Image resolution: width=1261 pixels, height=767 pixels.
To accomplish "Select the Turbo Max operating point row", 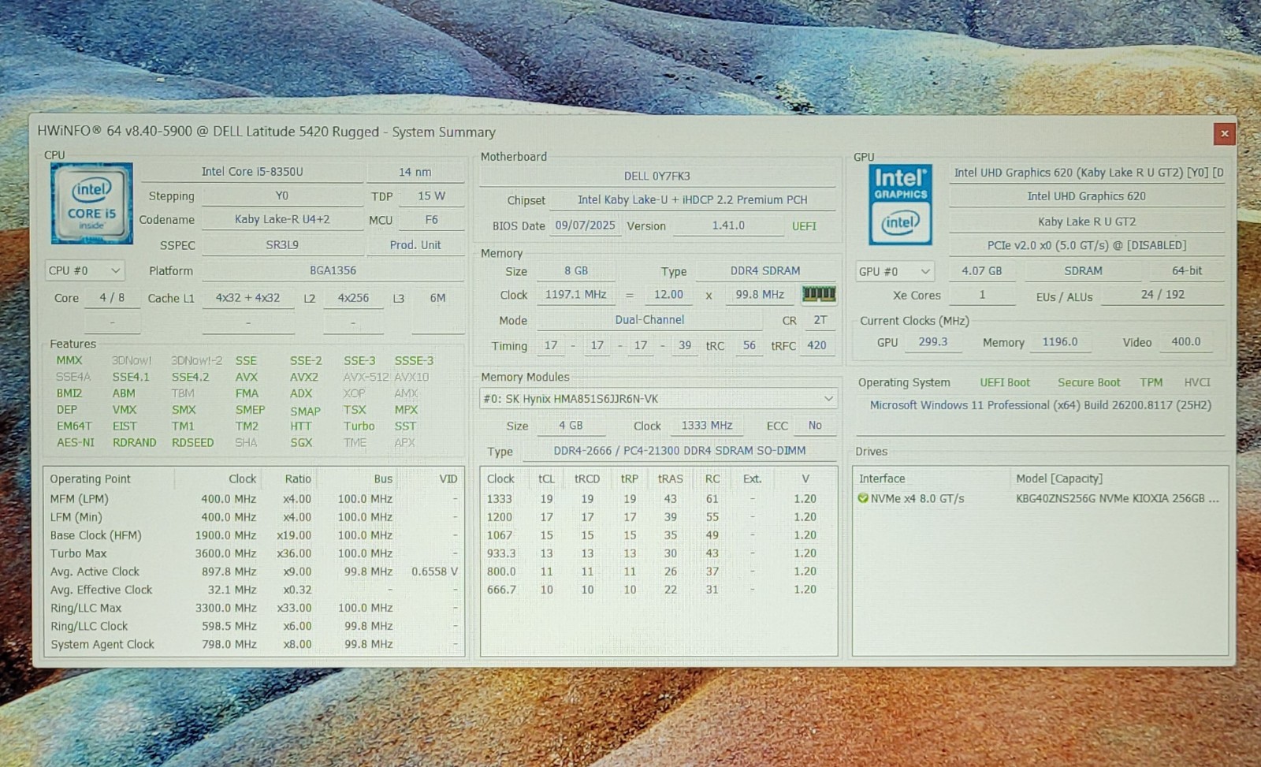I will point(254,553).
